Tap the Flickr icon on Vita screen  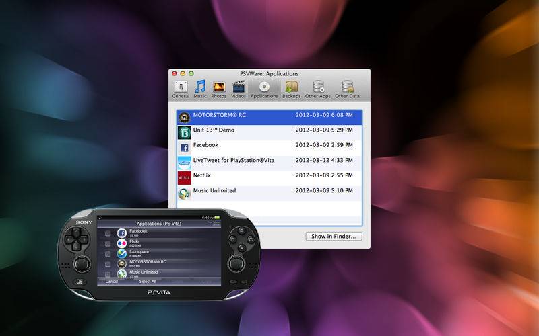coord(122,243)
